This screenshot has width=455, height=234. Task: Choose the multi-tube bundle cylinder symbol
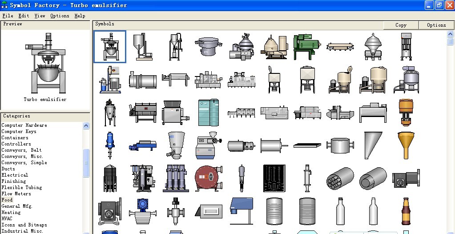[340, 178]
